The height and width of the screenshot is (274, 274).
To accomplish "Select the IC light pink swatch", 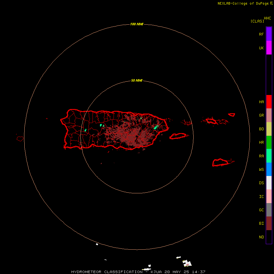I will click(x=269, y=196).
